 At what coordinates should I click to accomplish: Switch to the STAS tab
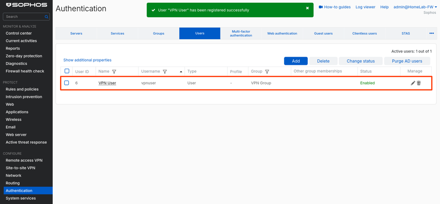pyautogui.click(x=406, y=33)
